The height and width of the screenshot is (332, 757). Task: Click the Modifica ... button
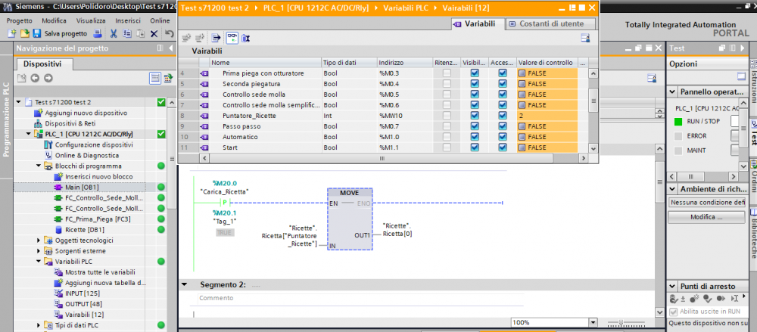click(706, 217)
